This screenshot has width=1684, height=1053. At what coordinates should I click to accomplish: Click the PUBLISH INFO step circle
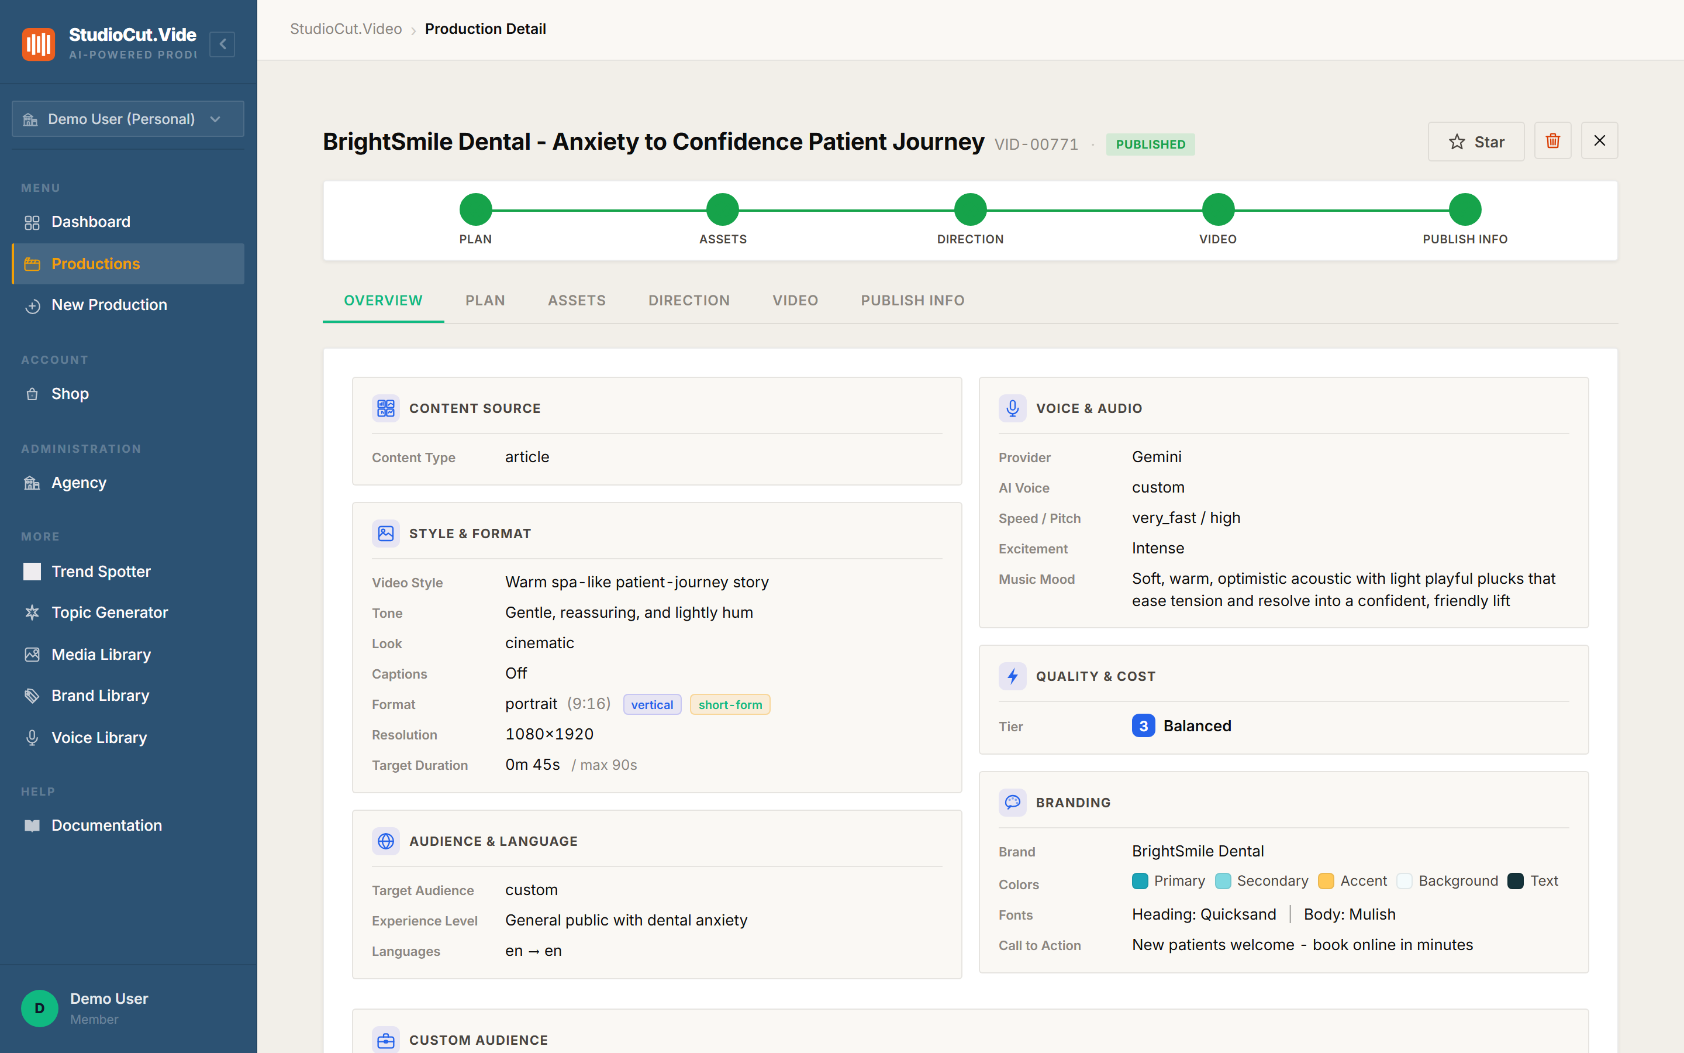1465,209
